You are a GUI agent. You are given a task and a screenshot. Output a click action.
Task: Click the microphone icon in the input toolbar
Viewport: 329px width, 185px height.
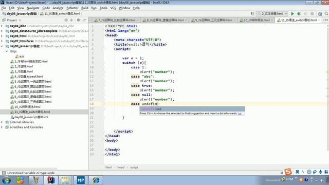tap(320, 172)
